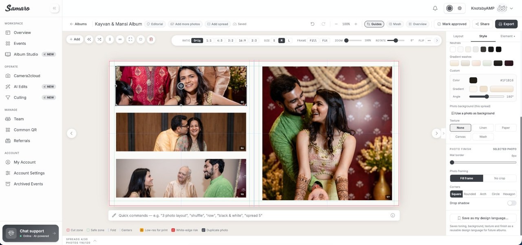
Task: Open notifications bell
Action: coord(435,8)
